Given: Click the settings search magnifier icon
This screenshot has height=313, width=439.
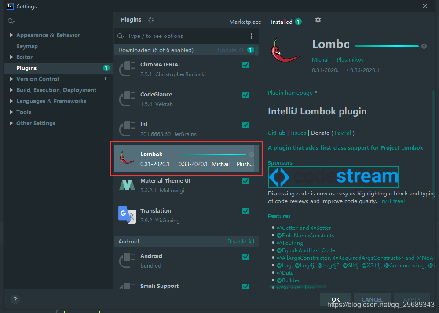Looking at the screenshot, I should (11, 21).
